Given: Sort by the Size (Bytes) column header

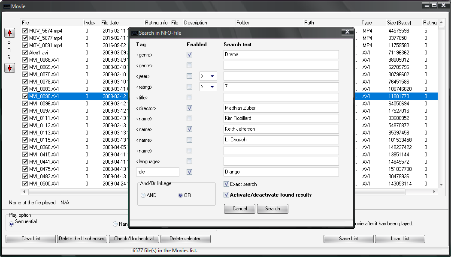Looking at the screenshot, I should point(404,23).
